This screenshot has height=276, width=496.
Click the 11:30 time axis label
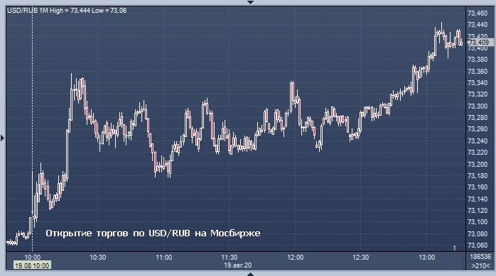230,258
